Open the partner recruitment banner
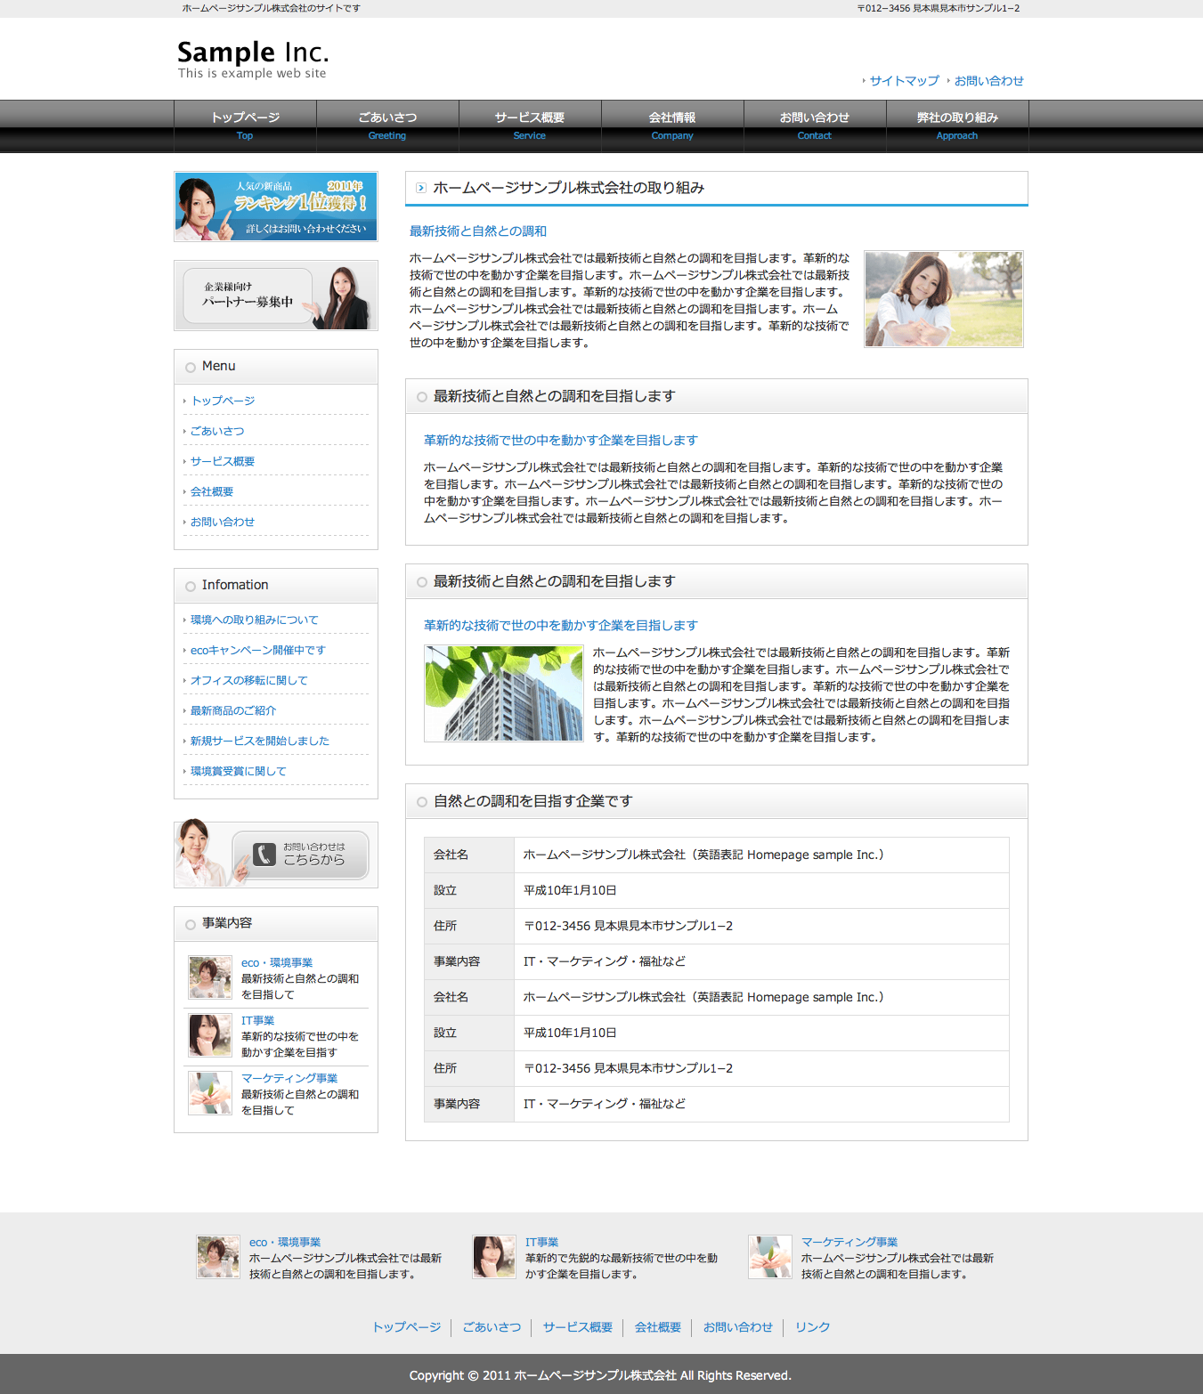Screen dimensions: 1203x1394 pos(276,296)
